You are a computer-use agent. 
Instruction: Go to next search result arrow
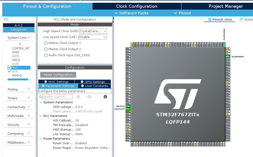tap(89, 97)
